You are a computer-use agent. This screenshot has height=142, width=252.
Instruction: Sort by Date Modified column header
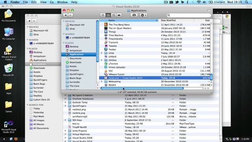pyautogui.click(x=176, y=20)
